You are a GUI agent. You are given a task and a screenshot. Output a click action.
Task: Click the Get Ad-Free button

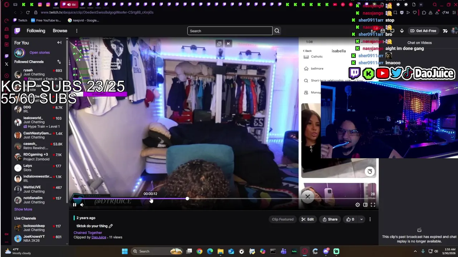423,31
